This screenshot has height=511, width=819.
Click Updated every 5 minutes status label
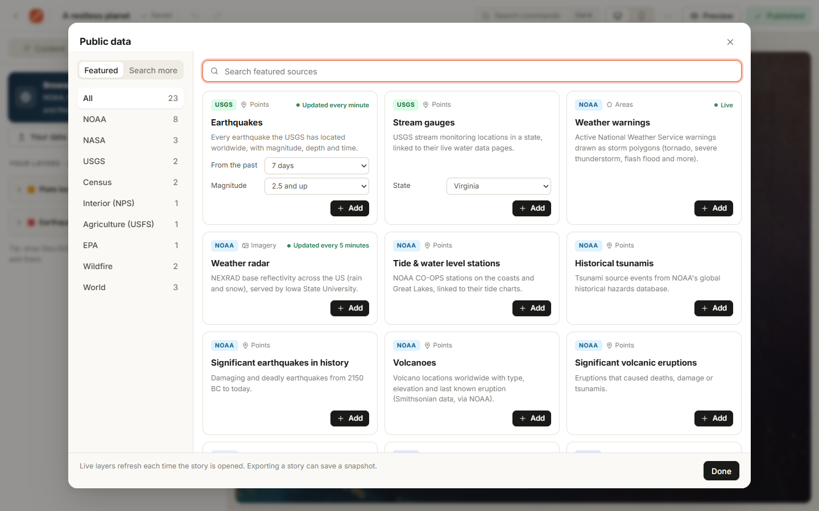click(x=328, y=245)
